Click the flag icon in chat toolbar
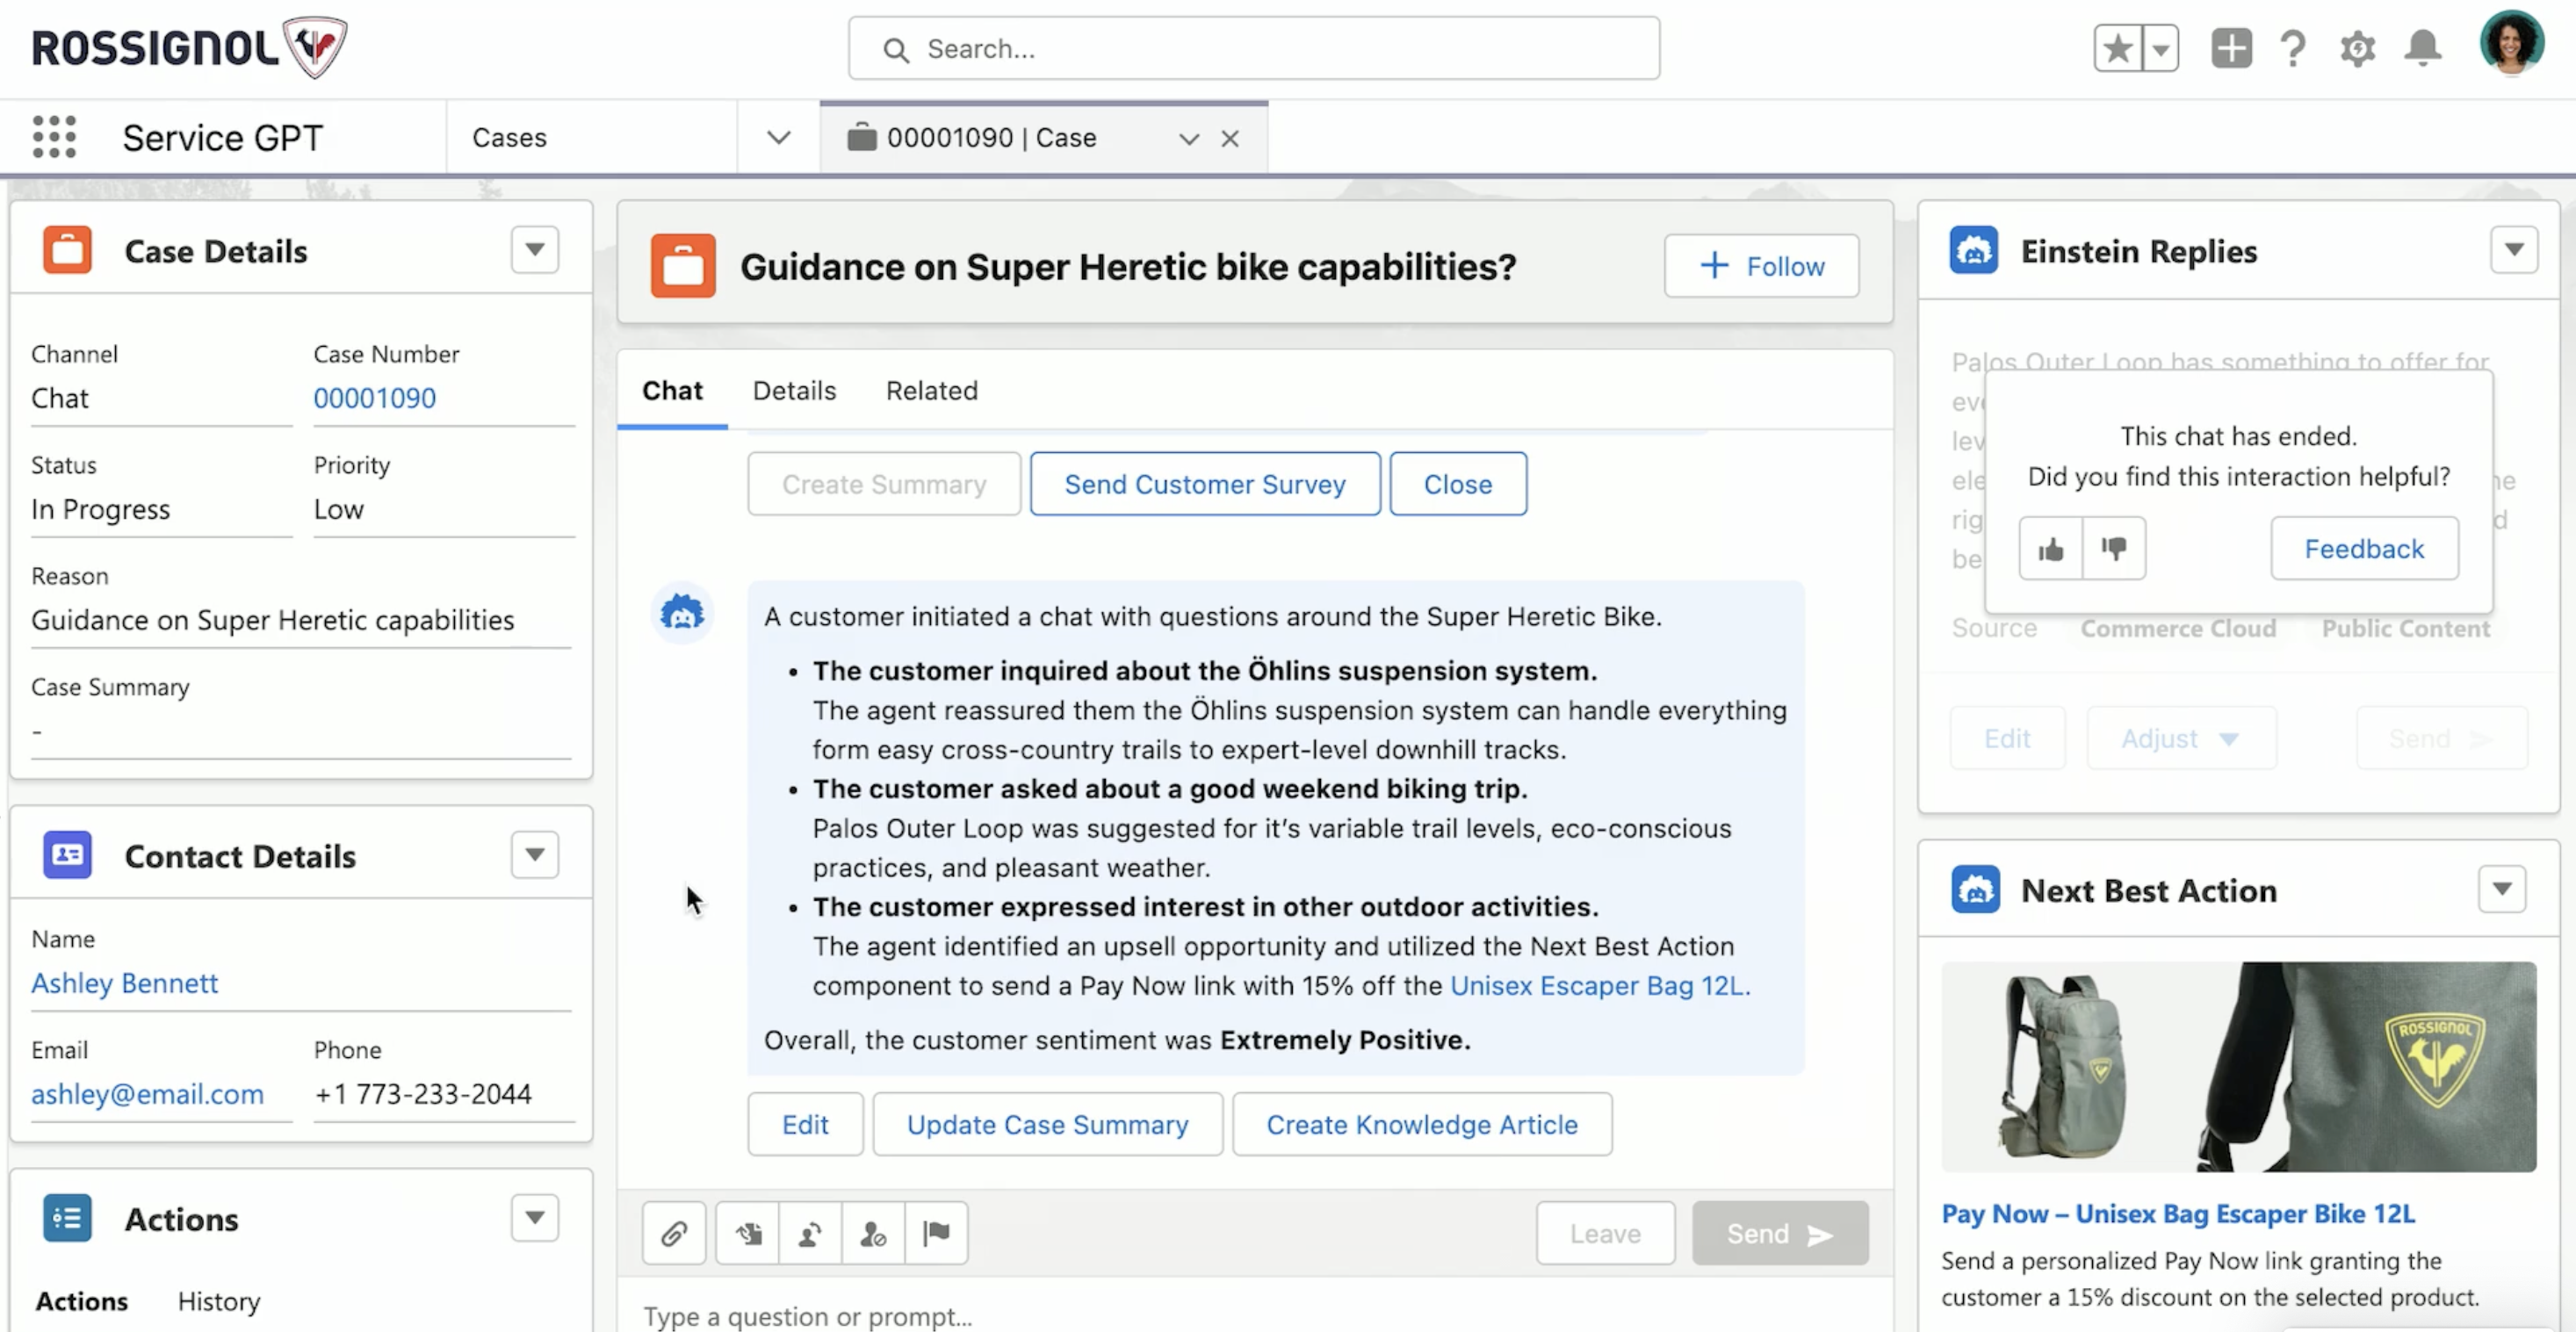 point(936,1233)
